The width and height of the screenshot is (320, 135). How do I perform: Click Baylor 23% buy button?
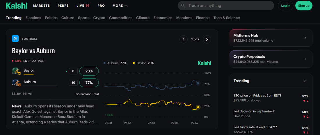pyautogui.click(x=89, y=71)
